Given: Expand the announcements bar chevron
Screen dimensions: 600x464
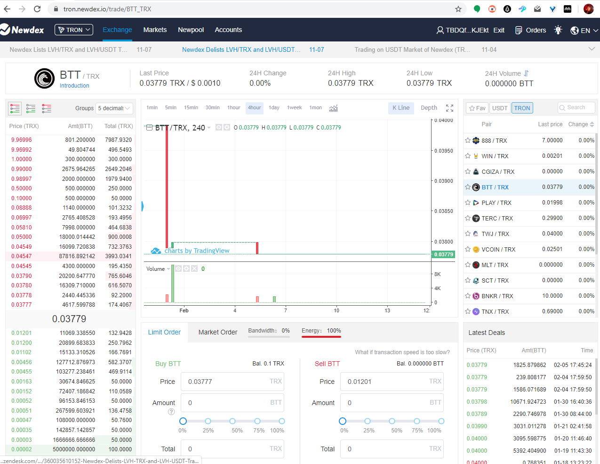Looking at the screenshot, I should (x=592, y=49).
